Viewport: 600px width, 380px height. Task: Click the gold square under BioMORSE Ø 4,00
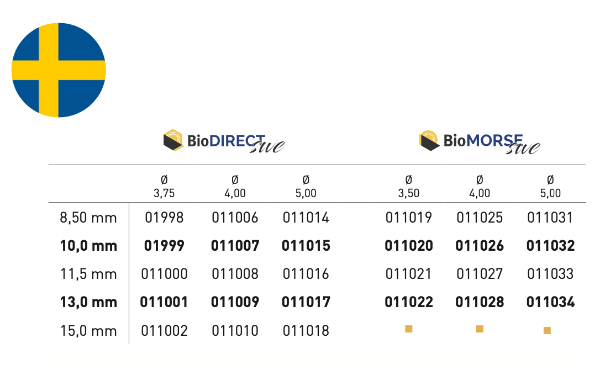480,329
